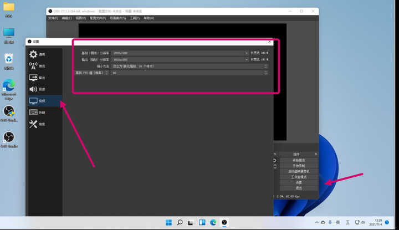Open Output settings monitor-arrow icon
This screenshot has width=399, height=230.
[33, 78]
